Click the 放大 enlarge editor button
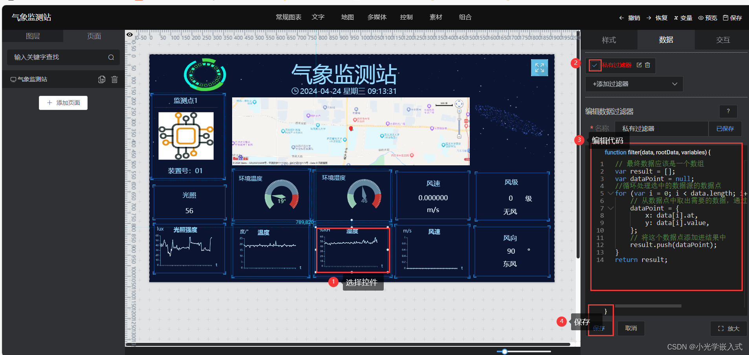Viewport: 749px width, 355px height. [x=729, y=329]
